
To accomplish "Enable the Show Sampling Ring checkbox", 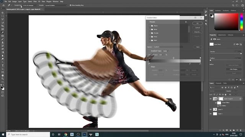I will (x=70, y=5).
